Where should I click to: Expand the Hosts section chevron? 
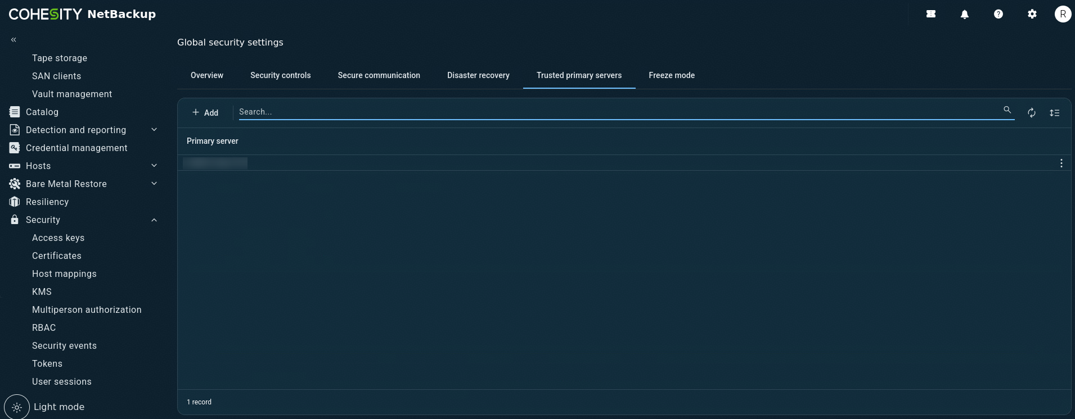click(154, 166)
